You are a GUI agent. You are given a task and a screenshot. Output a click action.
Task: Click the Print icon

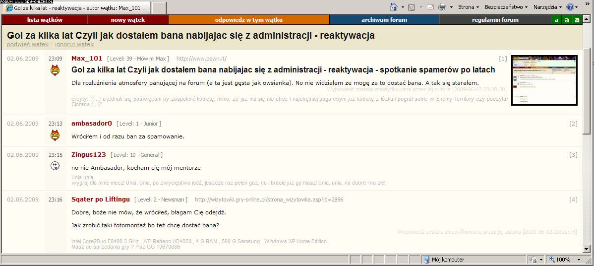click(442, 7)
